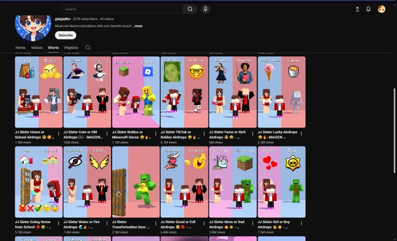This screenshot has width=397, height=241.
Task: Open options for JJ Sister Transformation Door
Action: [155, 224]
